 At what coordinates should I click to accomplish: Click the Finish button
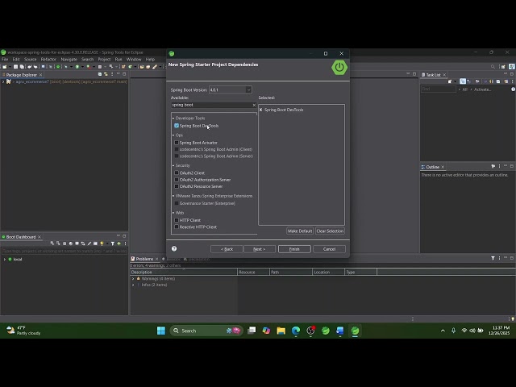pyautogui.click(x=294, y=249)
